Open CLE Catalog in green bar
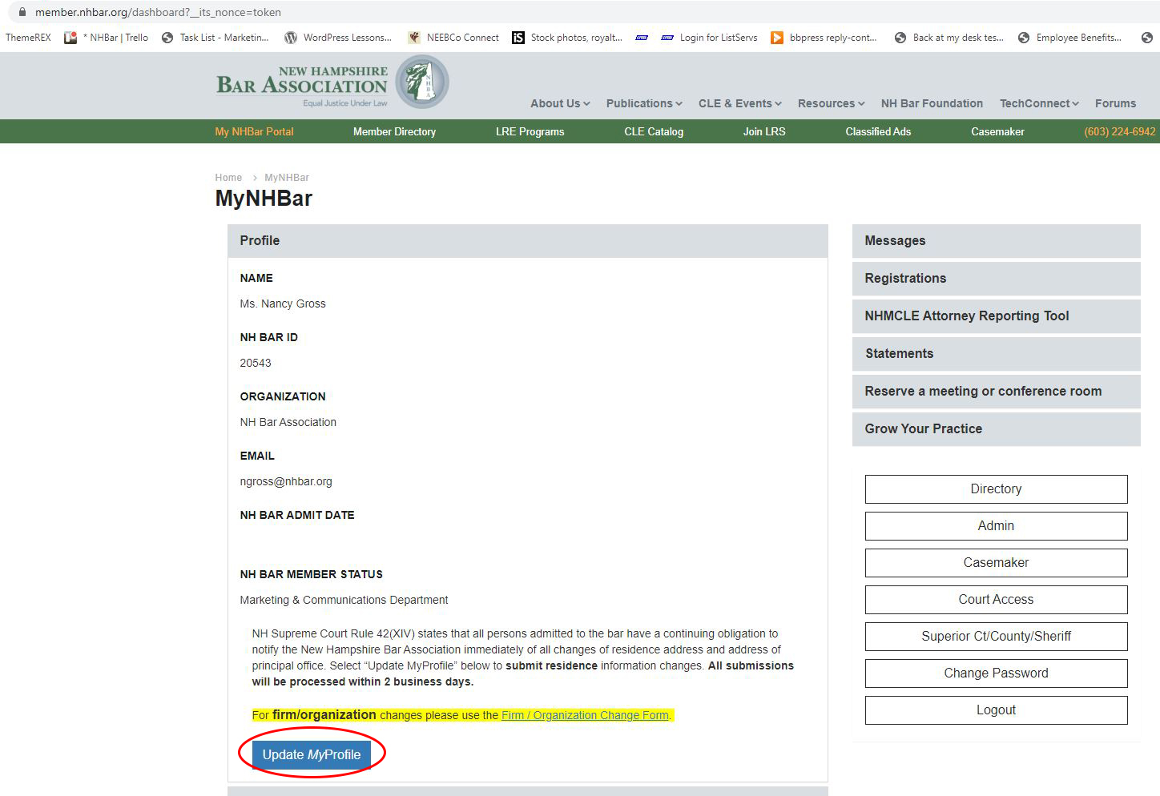Screen dimensions: 1160x796 point(654,131)
